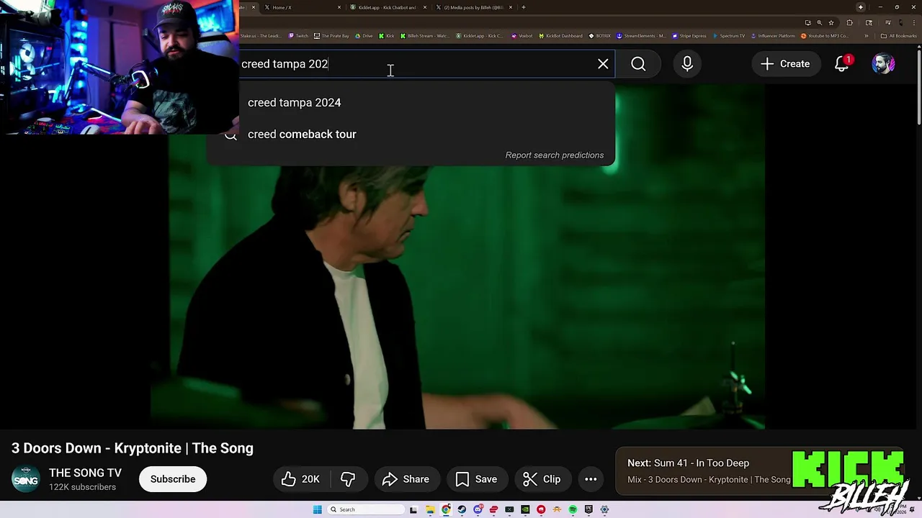Open Chrome extensions puzzle icon

click(849, 22)
